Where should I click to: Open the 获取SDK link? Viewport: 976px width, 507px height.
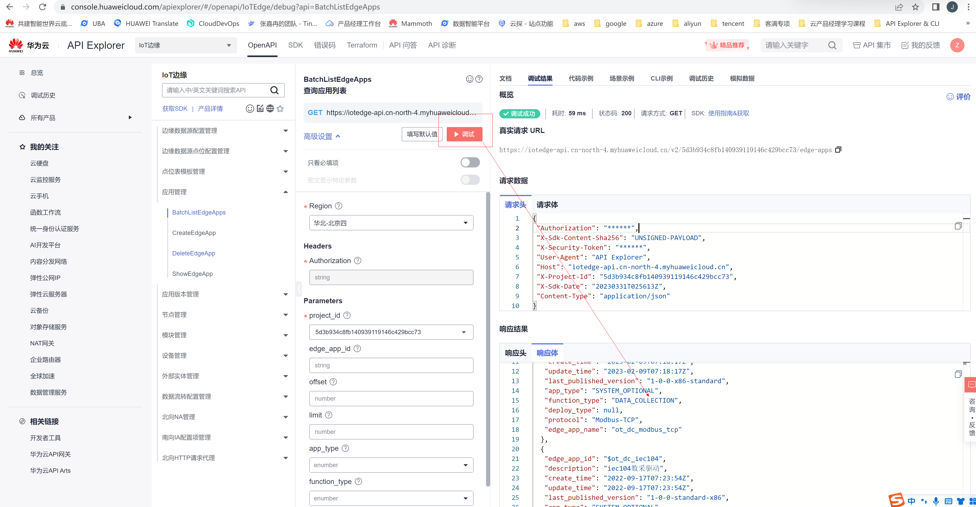(175, 109)
